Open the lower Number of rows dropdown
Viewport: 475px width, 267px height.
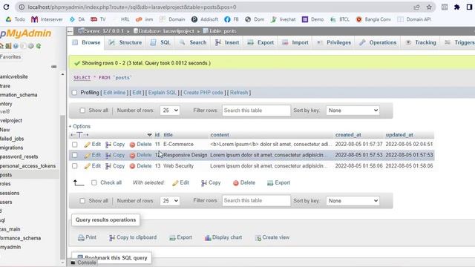click(170, 201)
